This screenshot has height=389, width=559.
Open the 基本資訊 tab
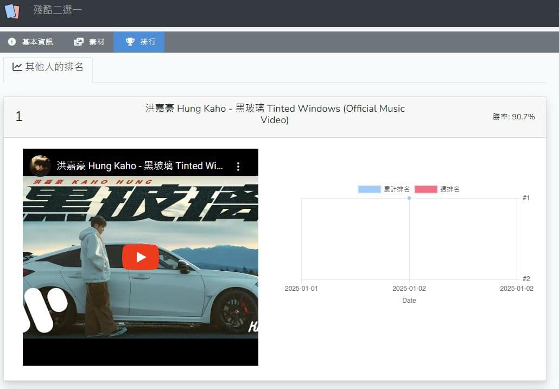(30, 42)
